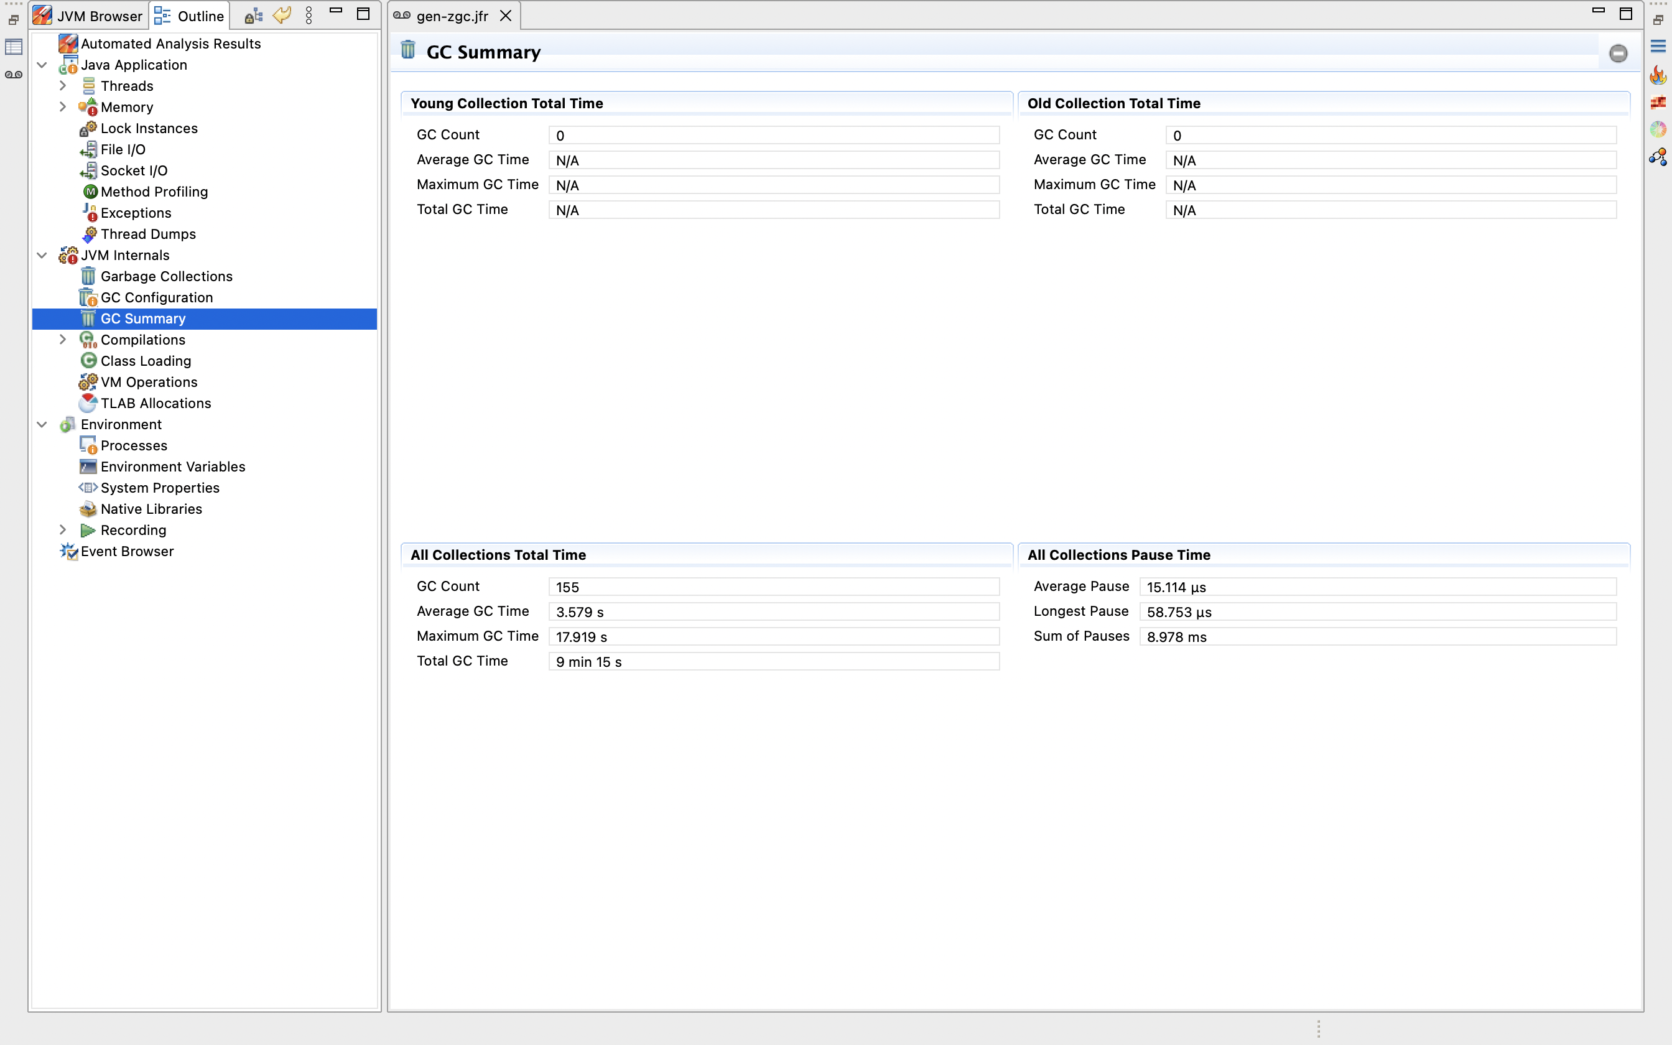
Task: Open the Stack Trace lines icon
Action: 1658,46
